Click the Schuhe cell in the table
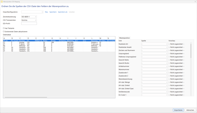Image resolution: width=197 pixels, height=113 pixels. point(23,42)
